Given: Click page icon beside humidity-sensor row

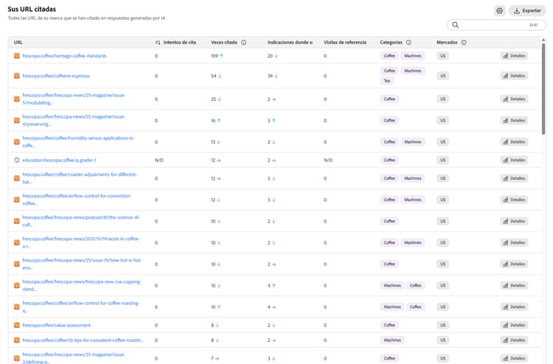Looking at the screenshot, I should pos(16,141).
